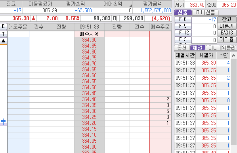Select price 364.25 in the order ladder
237x153 pixels.
point(89,117)
